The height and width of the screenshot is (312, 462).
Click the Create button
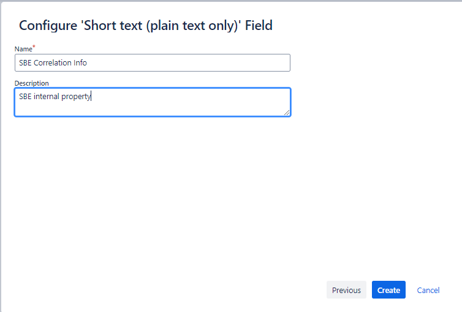[388, 289]
